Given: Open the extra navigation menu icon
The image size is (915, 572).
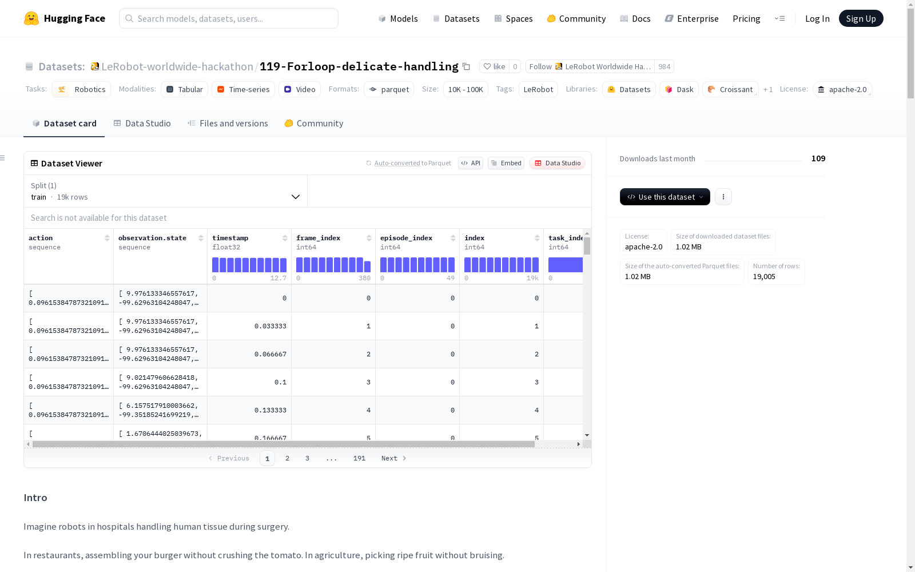Looking at the screenshot, I should (779, 18).
